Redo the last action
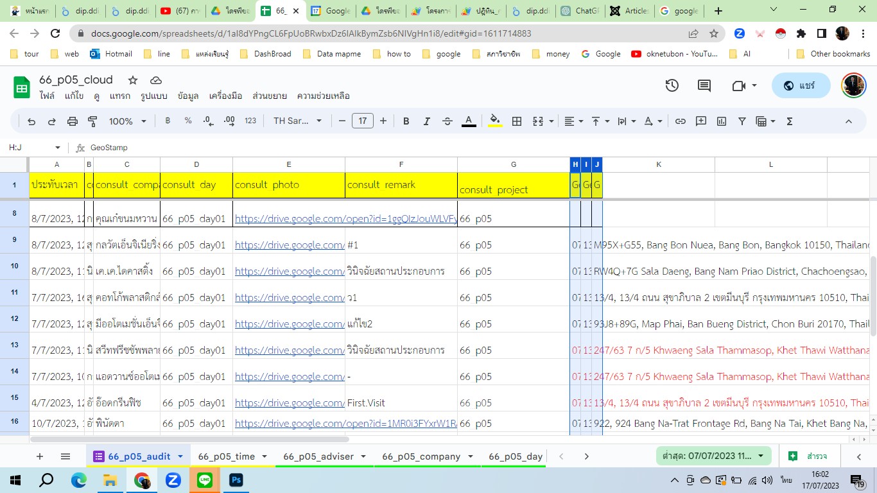The image size is (877, 493). pos(52,121)
